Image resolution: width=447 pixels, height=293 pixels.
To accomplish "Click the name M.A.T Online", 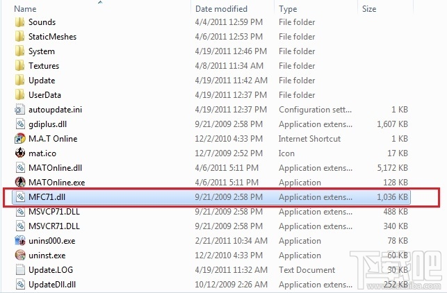I will (53, 139).
